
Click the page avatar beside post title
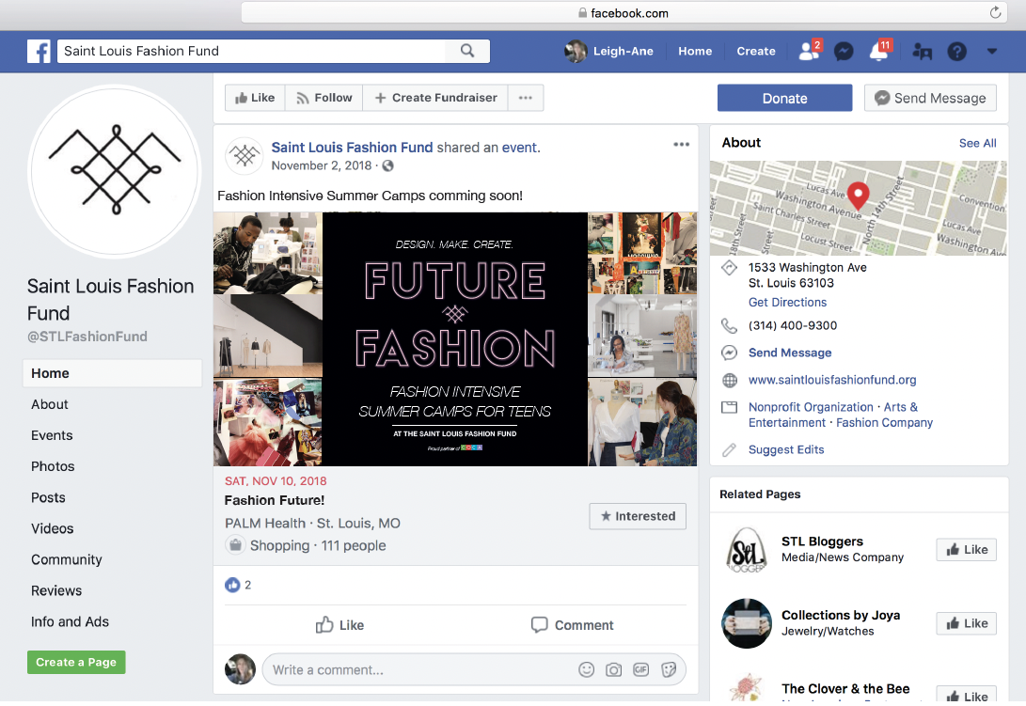[245, 156]
